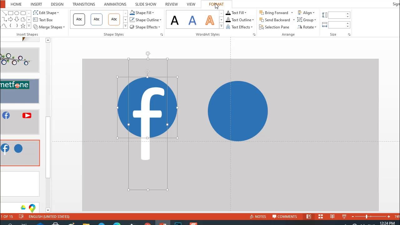Click the Bring Forward icon
This screenshot has width=400, height=225.
coord(262,12)
